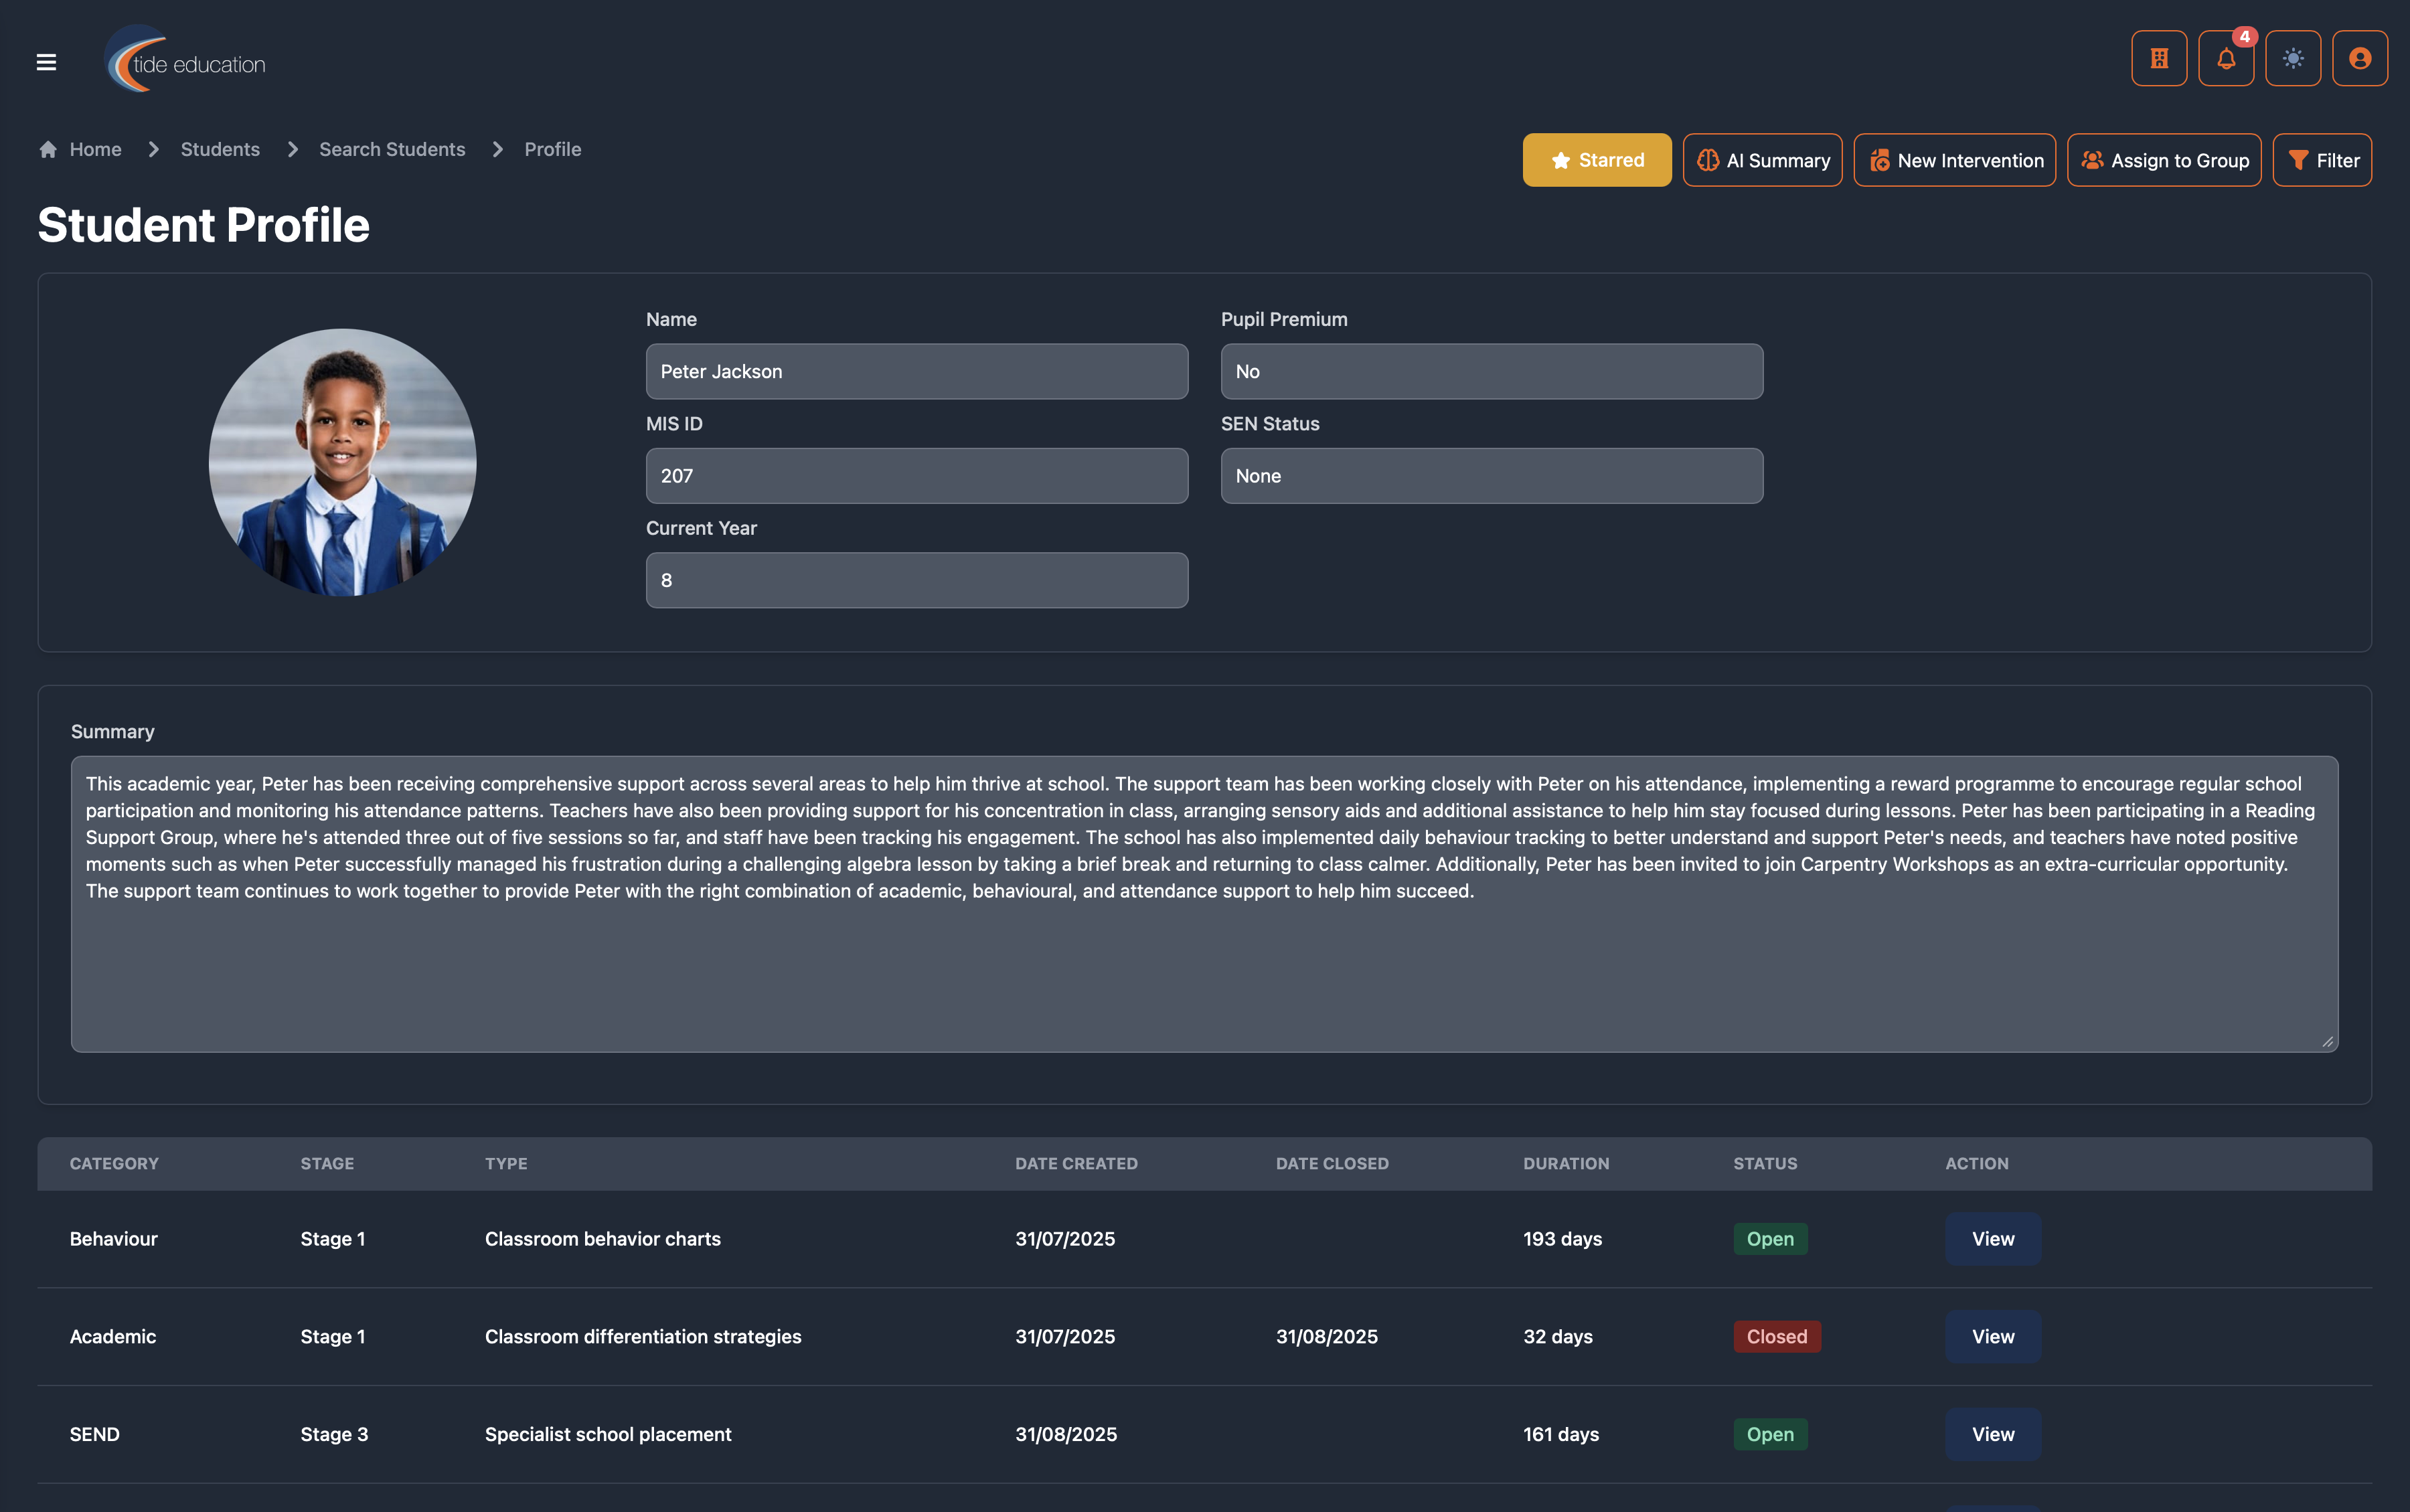Click the Home breadcrumb icon
This screenshot has height=1512, width=2410.
(x=48, y=149)
